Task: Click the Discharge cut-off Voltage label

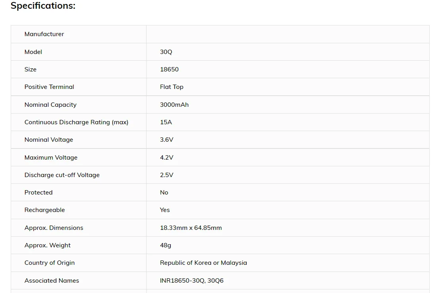Action: [x=62, y=175]
